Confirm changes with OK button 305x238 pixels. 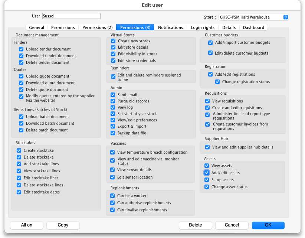click(x=268, y=225)
